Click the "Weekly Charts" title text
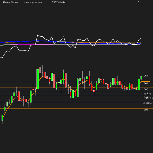This screenshot has width=153, height=153. click(x=10, y=2)
